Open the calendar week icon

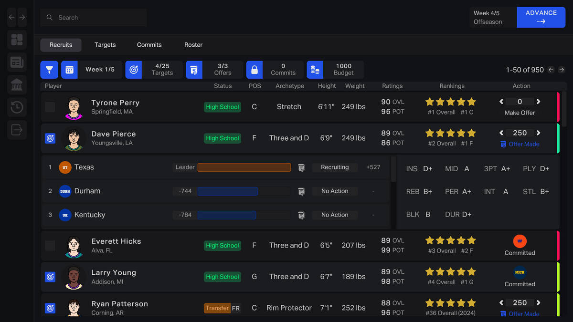coord(69,70)
